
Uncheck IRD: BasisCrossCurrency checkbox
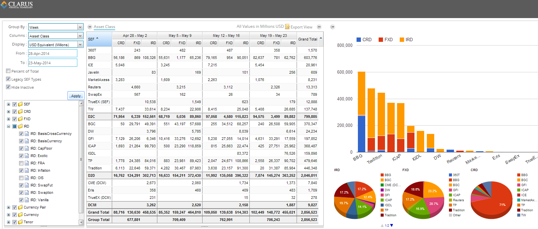pyautogui.click(x=21, y=134)
